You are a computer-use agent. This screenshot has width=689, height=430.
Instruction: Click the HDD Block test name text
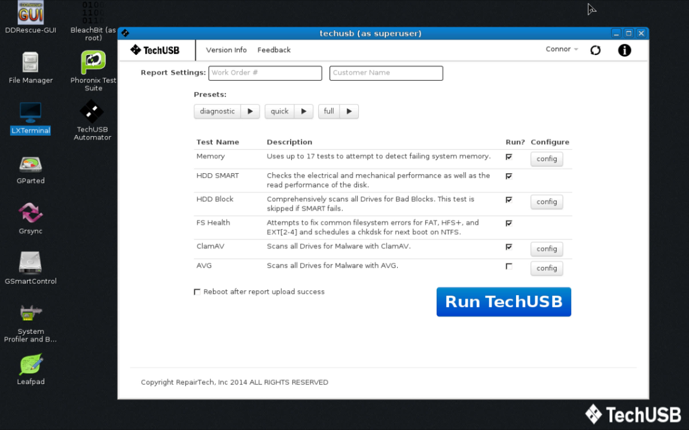[215, 199]
